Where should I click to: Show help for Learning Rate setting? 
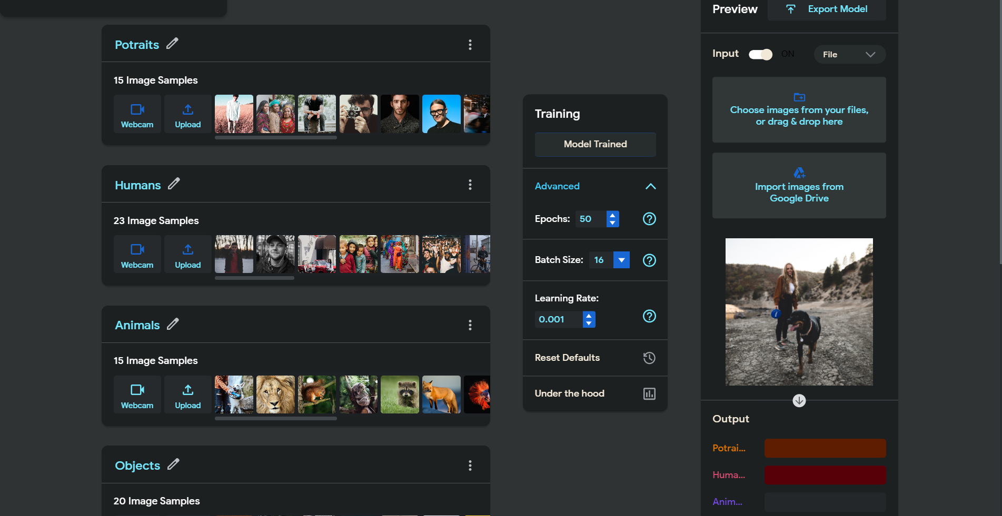[x=649, y=316]
